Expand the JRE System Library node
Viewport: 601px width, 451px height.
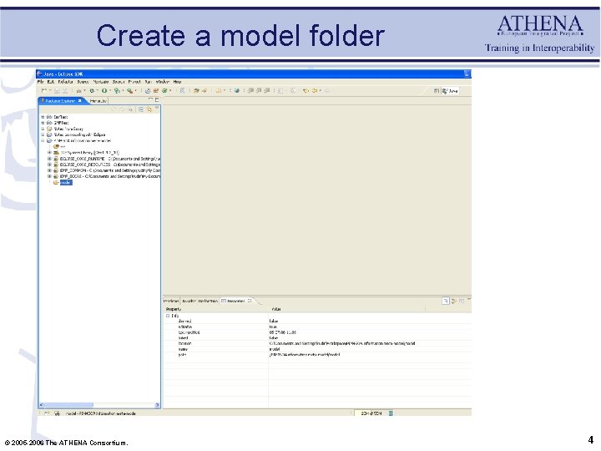[49, 153]
